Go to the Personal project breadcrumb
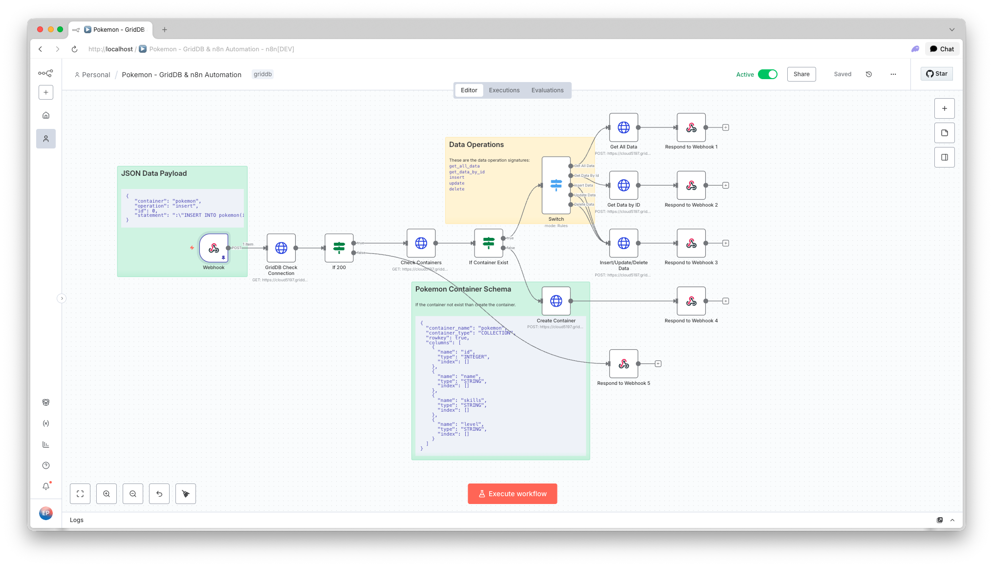Image resolution: width=993 pixels, height=567 pixels. click(x=93, y=75)
